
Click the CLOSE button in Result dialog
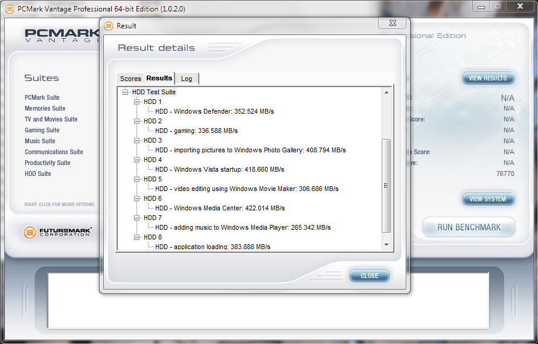click(x=370, y=276)
